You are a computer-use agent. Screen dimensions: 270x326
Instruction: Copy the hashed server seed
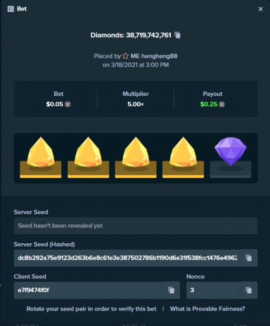tap(248, 258)
